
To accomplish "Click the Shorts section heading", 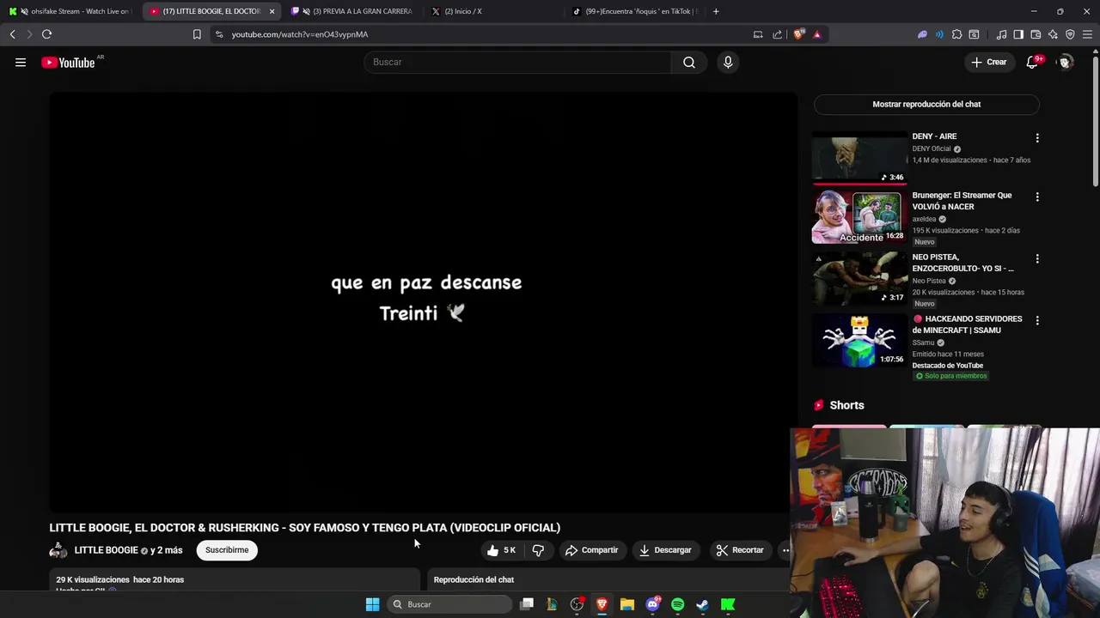I will click(846, 405).
